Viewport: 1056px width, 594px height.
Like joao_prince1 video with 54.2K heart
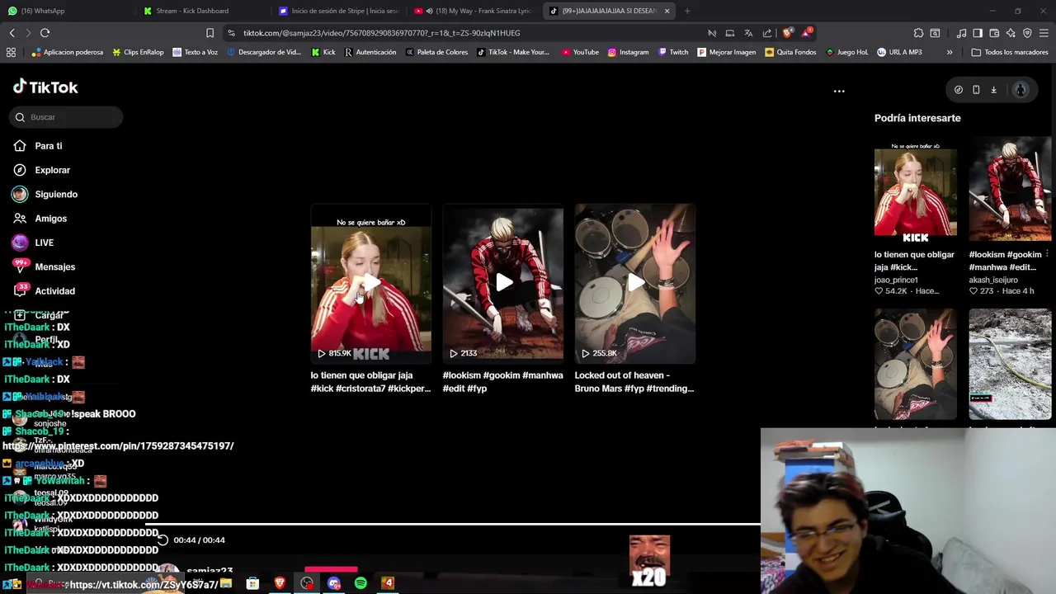coord(879,291)
